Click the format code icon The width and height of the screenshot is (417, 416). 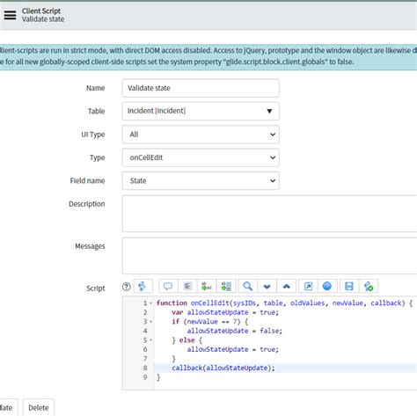[187, 286]
